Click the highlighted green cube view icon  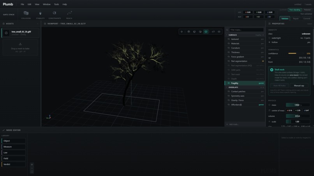206,31
